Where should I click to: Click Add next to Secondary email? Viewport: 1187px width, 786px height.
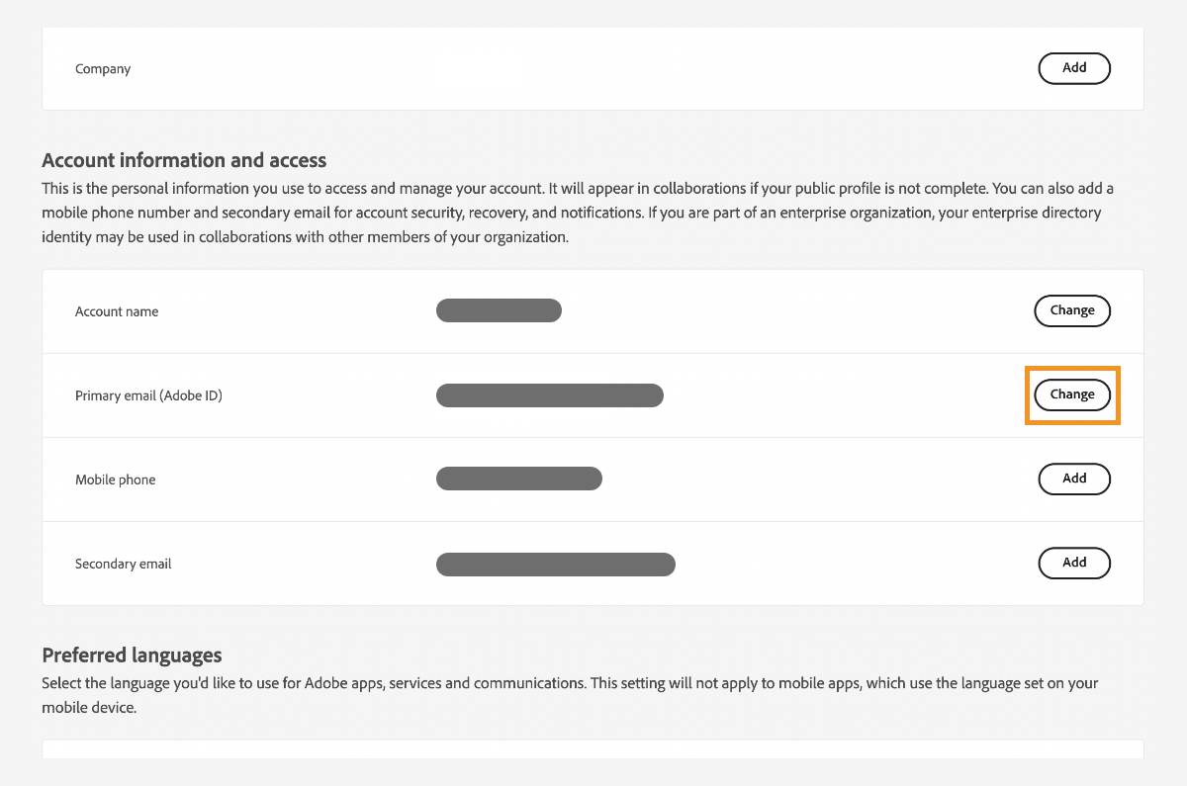pyautogui.click(x=1074, y=563)
